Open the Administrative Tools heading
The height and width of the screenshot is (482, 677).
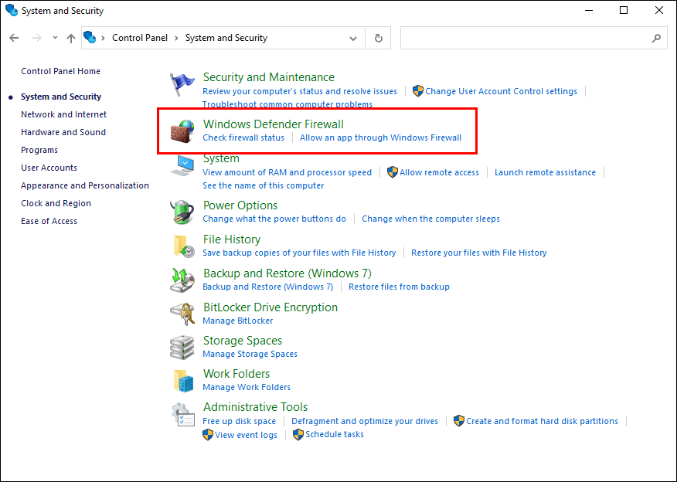255,407
